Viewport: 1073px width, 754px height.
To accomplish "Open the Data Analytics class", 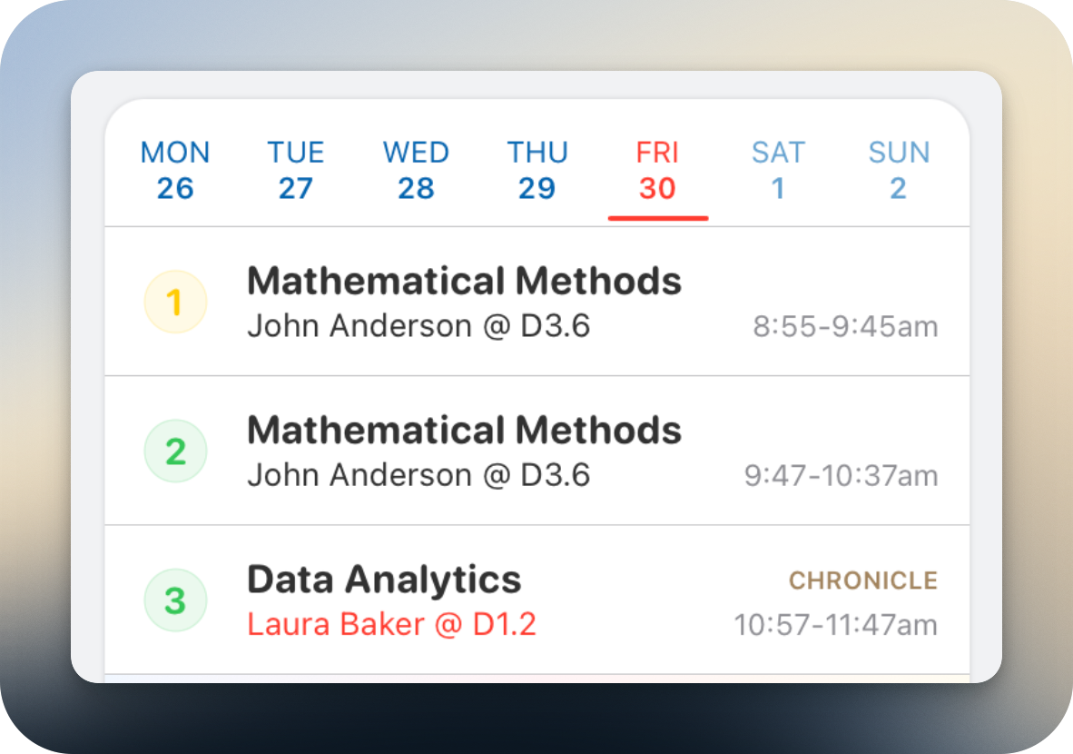I will (384, 580).
